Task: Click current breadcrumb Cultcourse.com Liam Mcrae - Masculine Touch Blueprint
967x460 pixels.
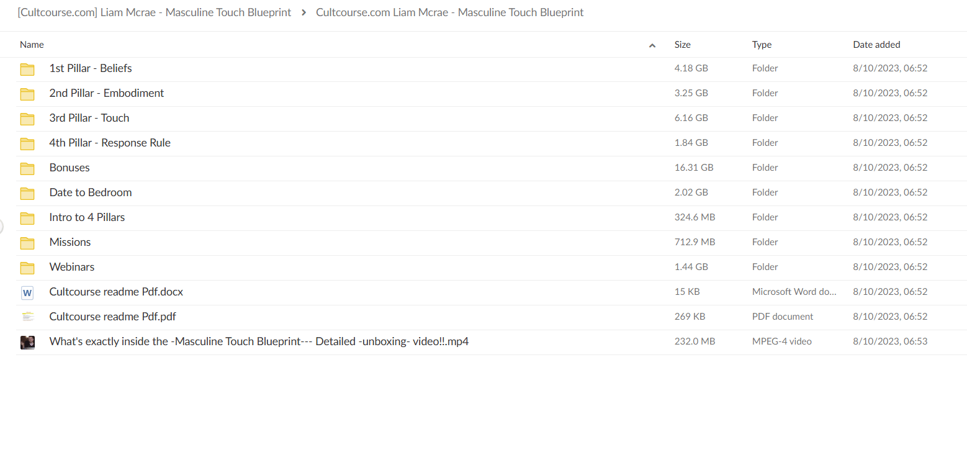Action: (450, 12)
